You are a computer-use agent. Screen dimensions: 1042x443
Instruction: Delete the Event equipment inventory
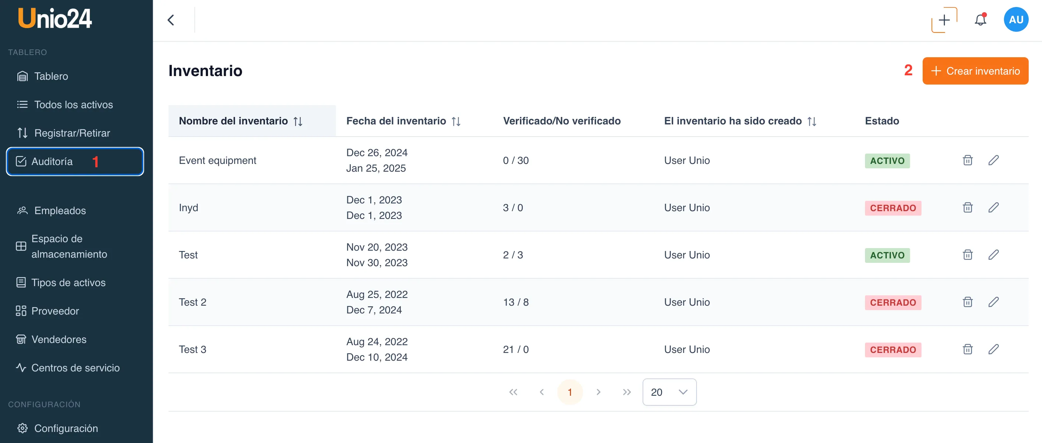[x=967, y=161]
